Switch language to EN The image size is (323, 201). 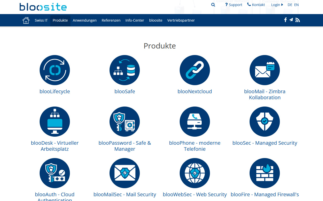(296, 5)
